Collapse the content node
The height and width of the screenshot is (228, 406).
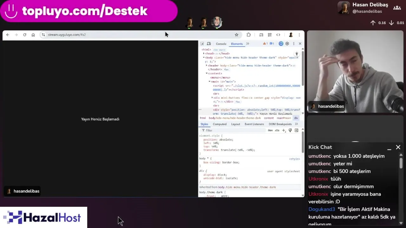click(x=207, y=73)
